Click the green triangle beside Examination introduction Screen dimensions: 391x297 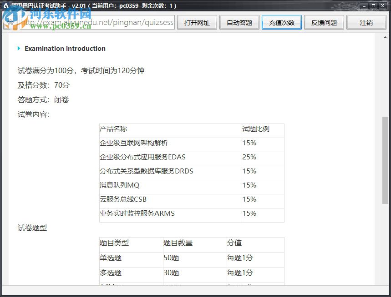click(19, 49)
